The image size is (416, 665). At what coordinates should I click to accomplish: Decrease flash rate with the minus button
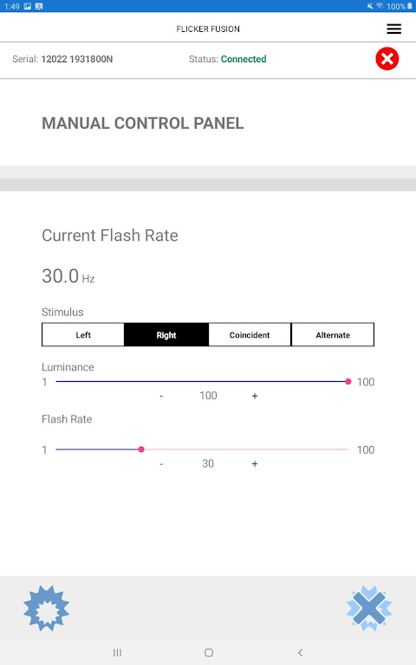point(161,463)
